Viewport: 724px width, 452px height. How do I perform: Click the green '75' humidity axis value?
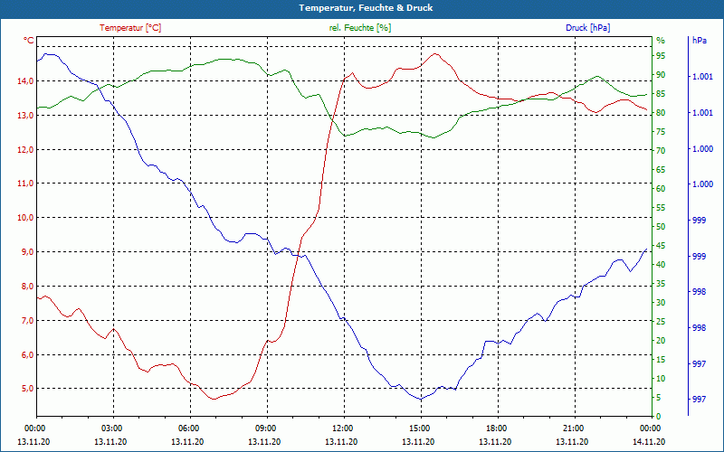pos(661,131)
